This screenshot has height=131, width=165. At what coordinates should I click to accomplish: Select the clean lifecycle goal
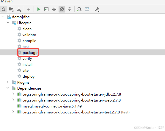[27, 29]
